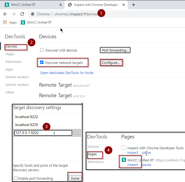
Task: Click Done in Target discovery settings
Action: pyautogui.click(x=75, y=178)
